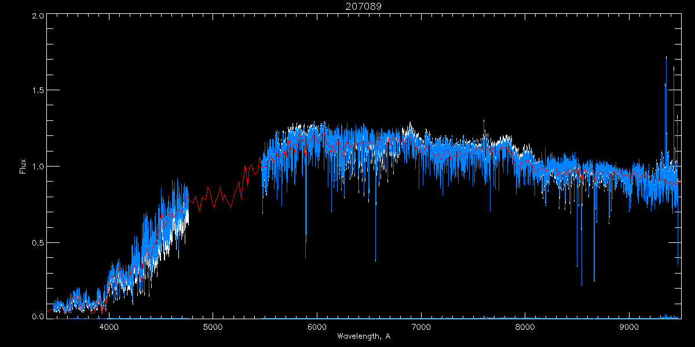The height and width of the screenshot is (347, 695).
Task: Click the Flux y-axis label
Action: 23,166
